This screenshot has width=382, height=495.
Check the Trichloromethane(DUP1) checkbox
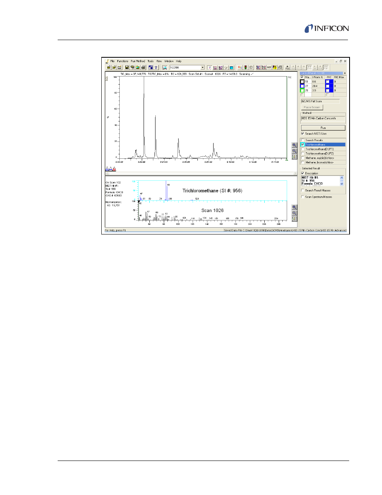click(x=303, y=149)
